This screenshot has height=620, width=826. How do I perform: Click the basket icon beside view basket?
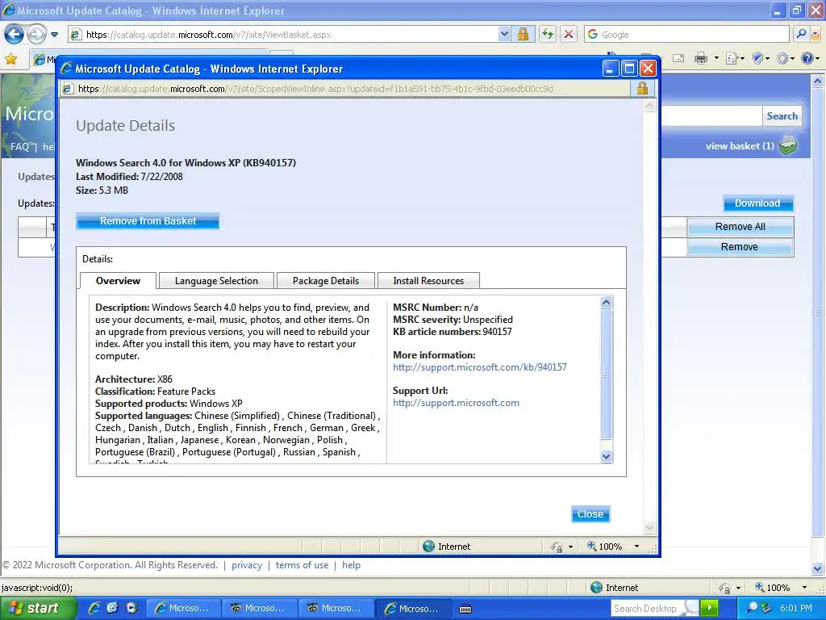pos(788,145)
